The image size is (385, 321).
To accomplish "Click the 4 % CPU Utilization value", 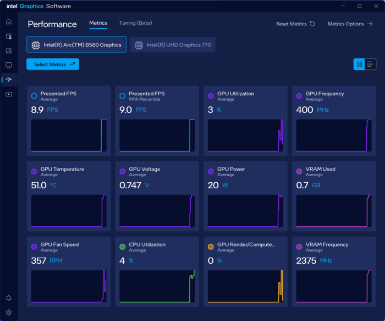I will (127, 260).
